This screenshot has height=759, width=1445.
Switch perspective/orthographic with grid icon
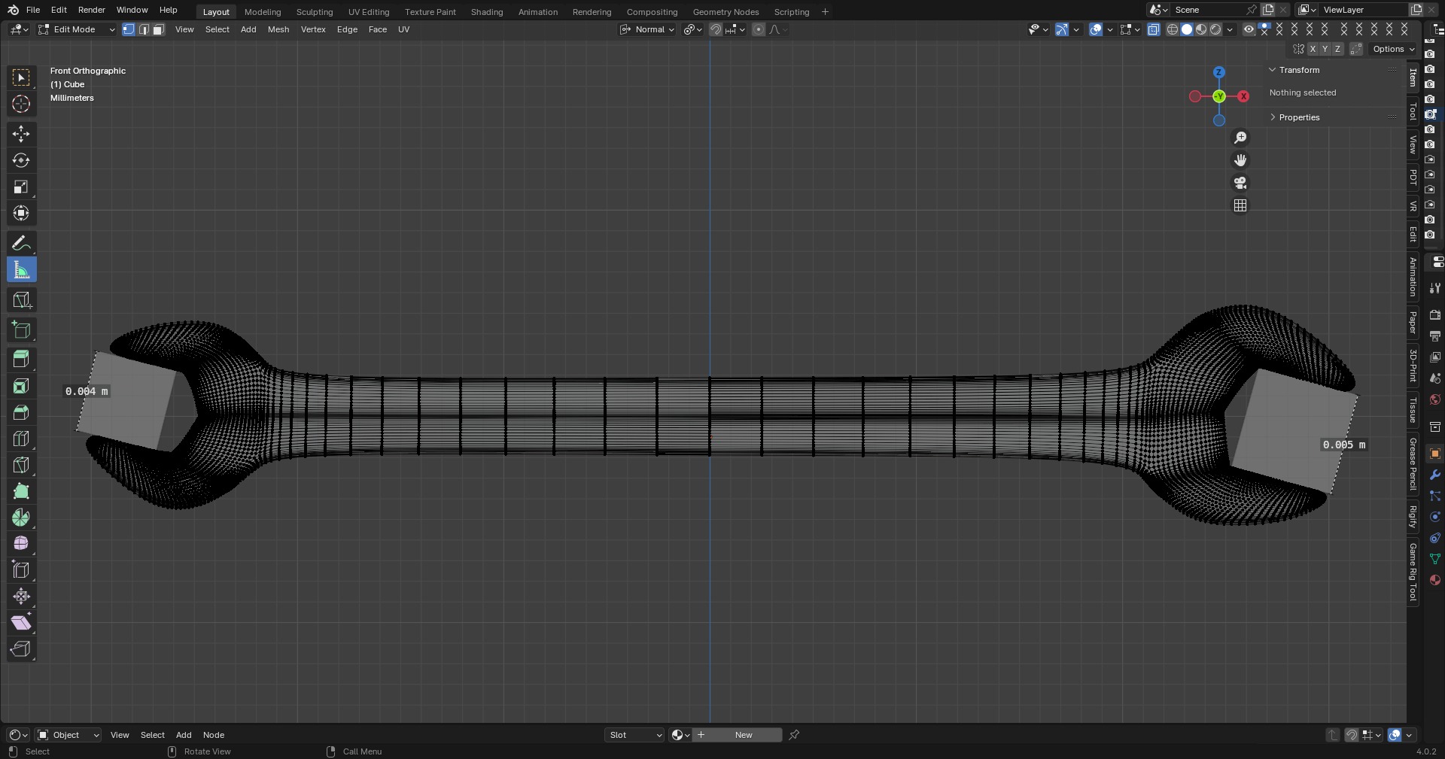pos(1240,205)
